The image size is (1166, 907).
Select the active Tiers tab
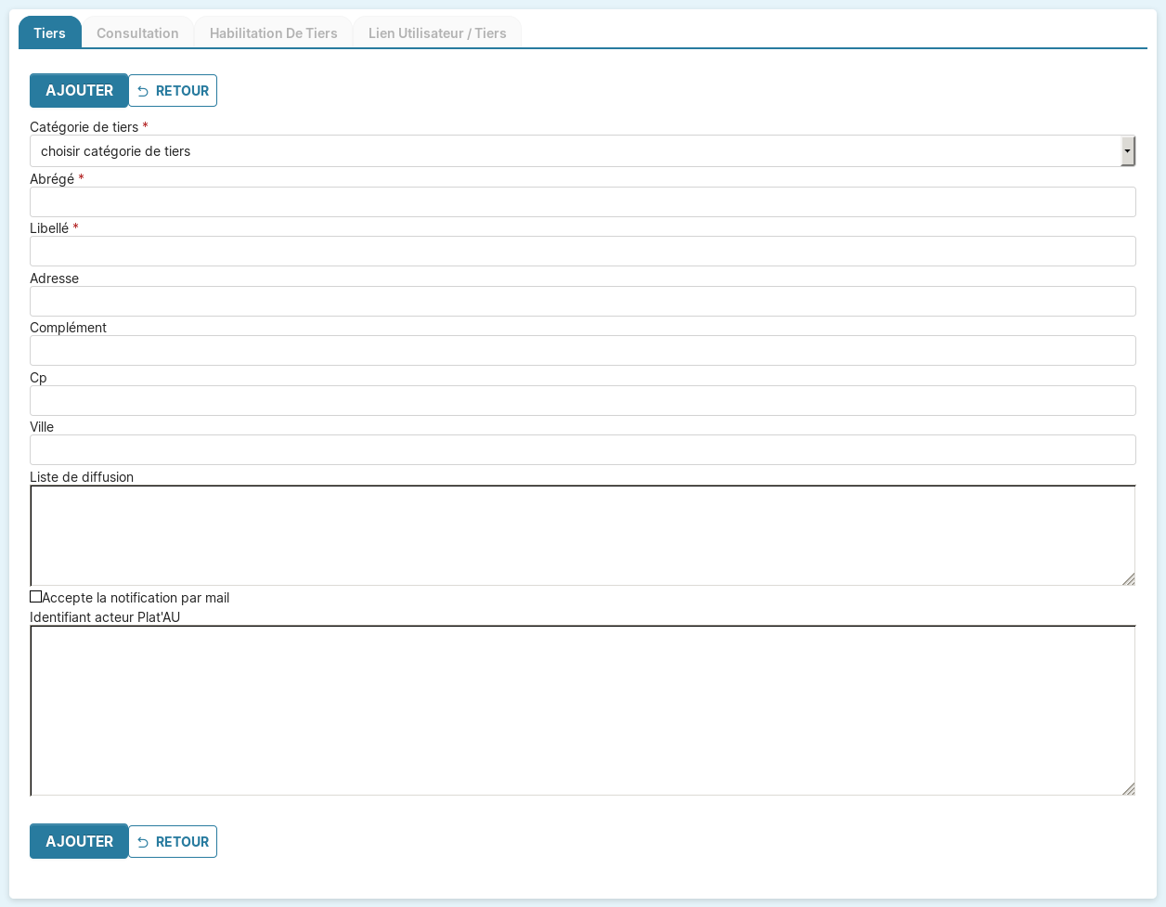click(x=50, y=33)
